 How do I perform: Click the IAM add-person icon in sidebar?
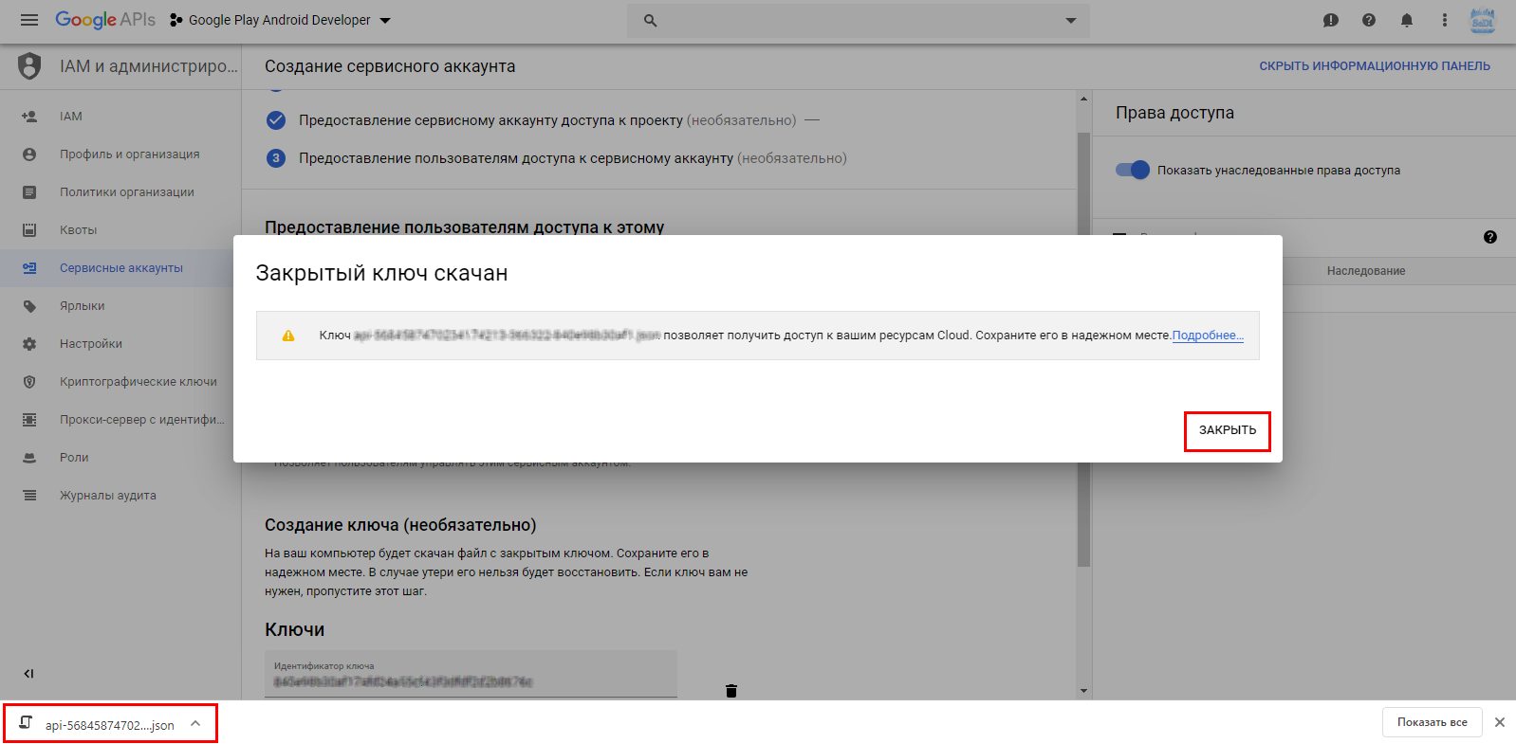(29, 117)
